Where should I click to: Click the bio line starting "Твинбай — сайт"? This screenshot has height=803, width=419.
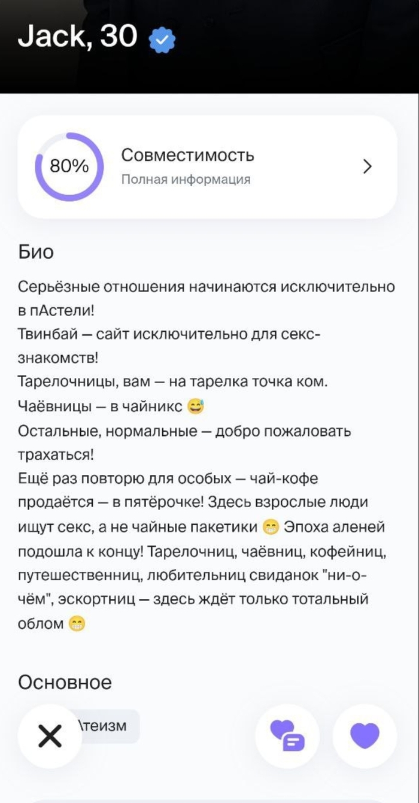pyautogui.click(x=170, y=335)
